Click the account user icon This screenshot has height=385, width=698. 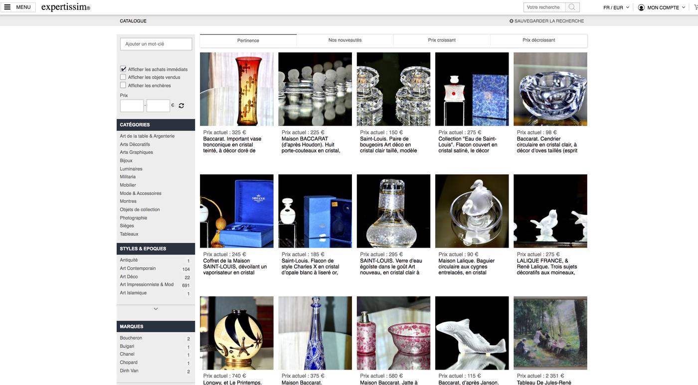pyautogui.click(x=641, y=7)
